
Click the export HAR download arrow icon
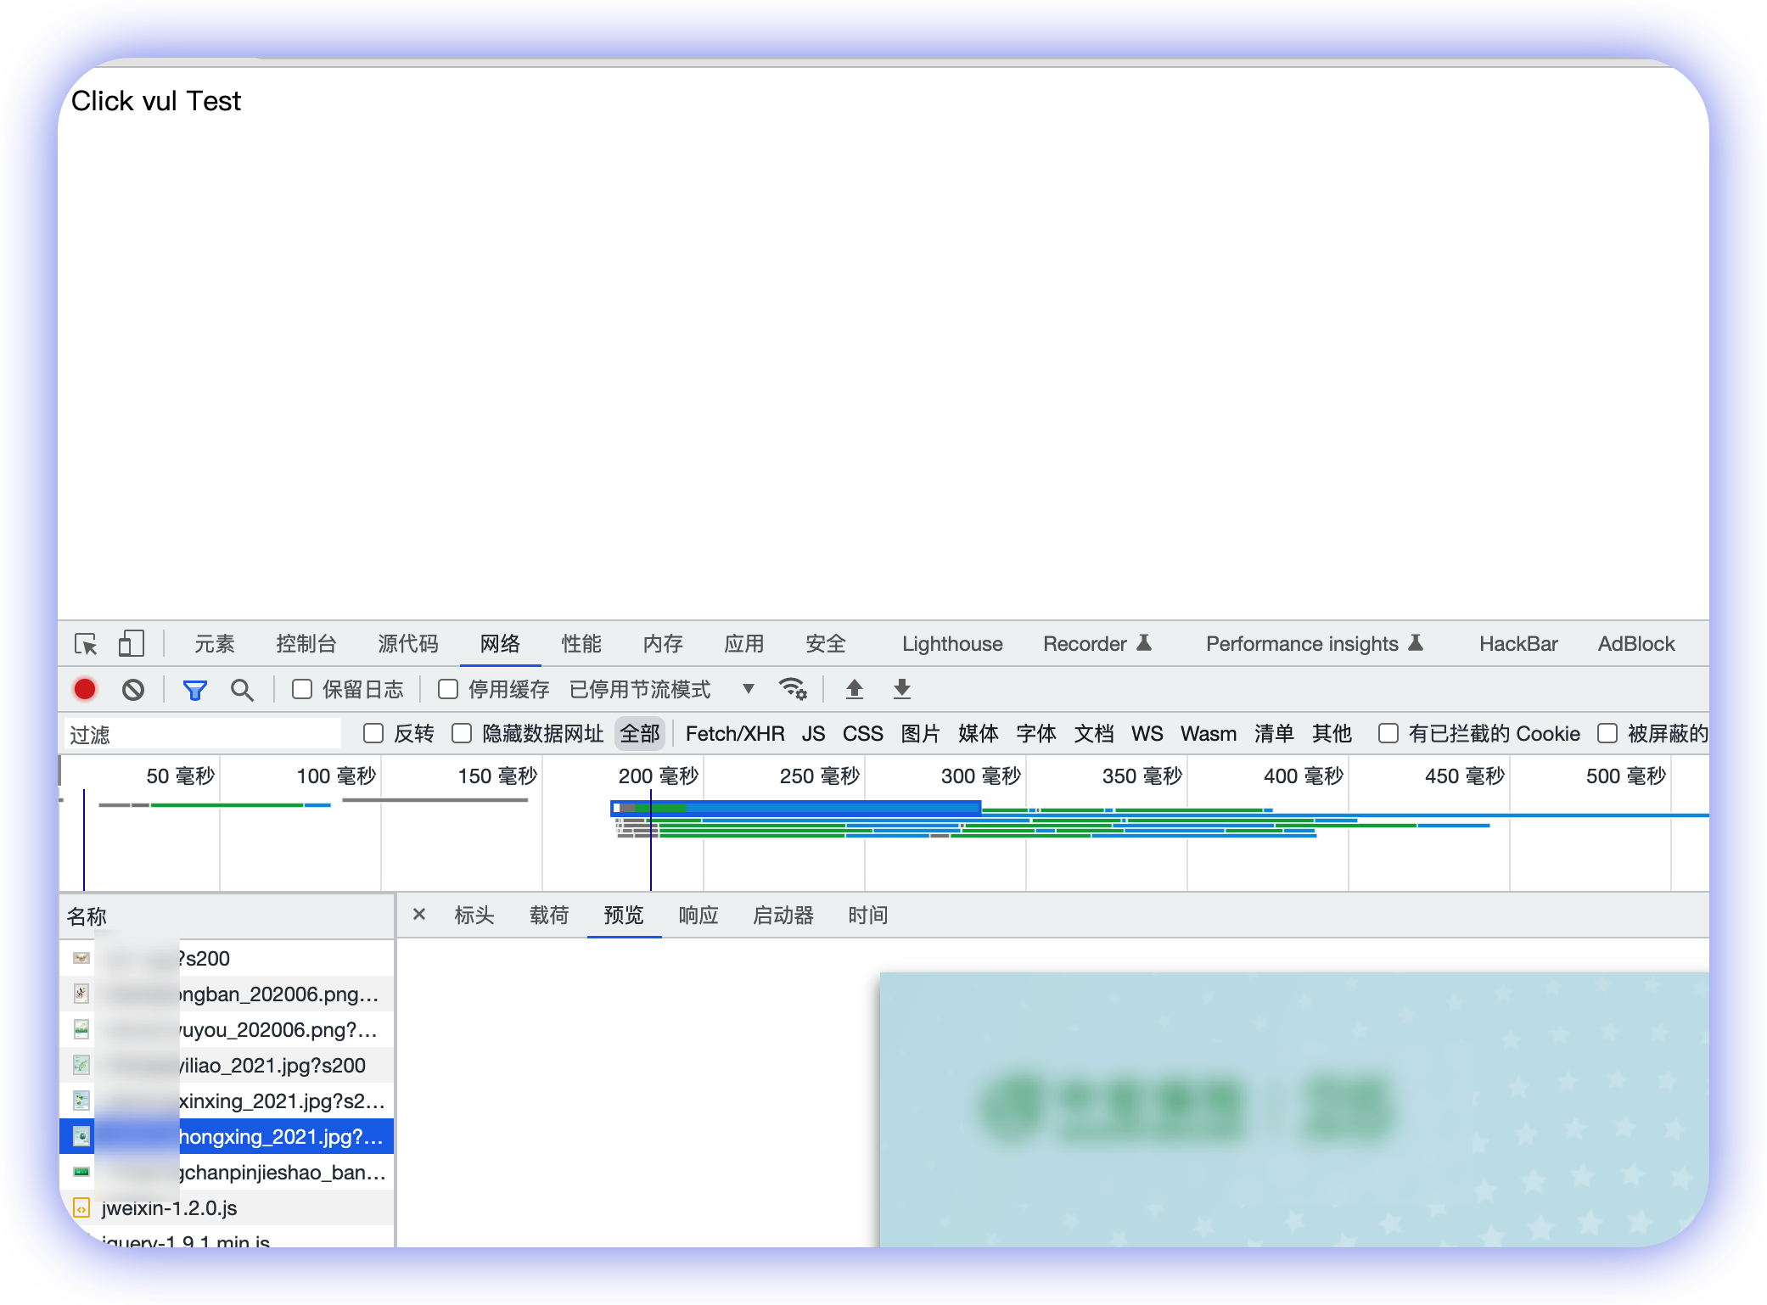click(x=902, y=689)
